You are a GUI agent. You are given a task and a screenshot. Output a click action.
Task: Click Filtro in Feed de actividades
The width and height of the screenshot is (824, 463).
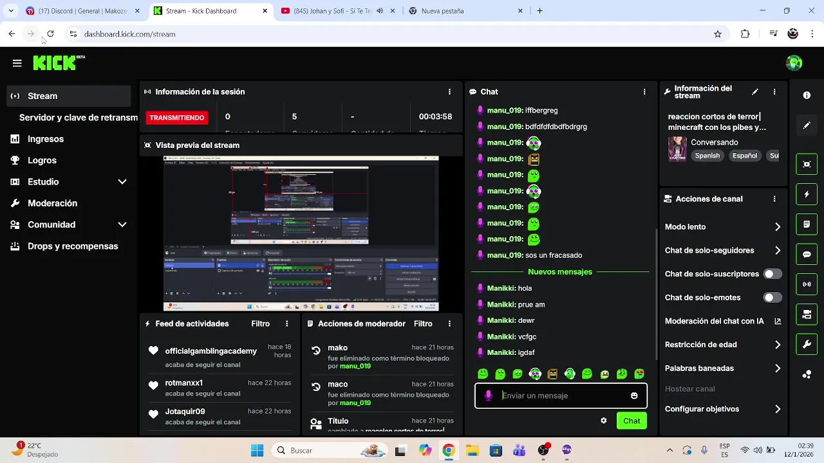point(261,323)
